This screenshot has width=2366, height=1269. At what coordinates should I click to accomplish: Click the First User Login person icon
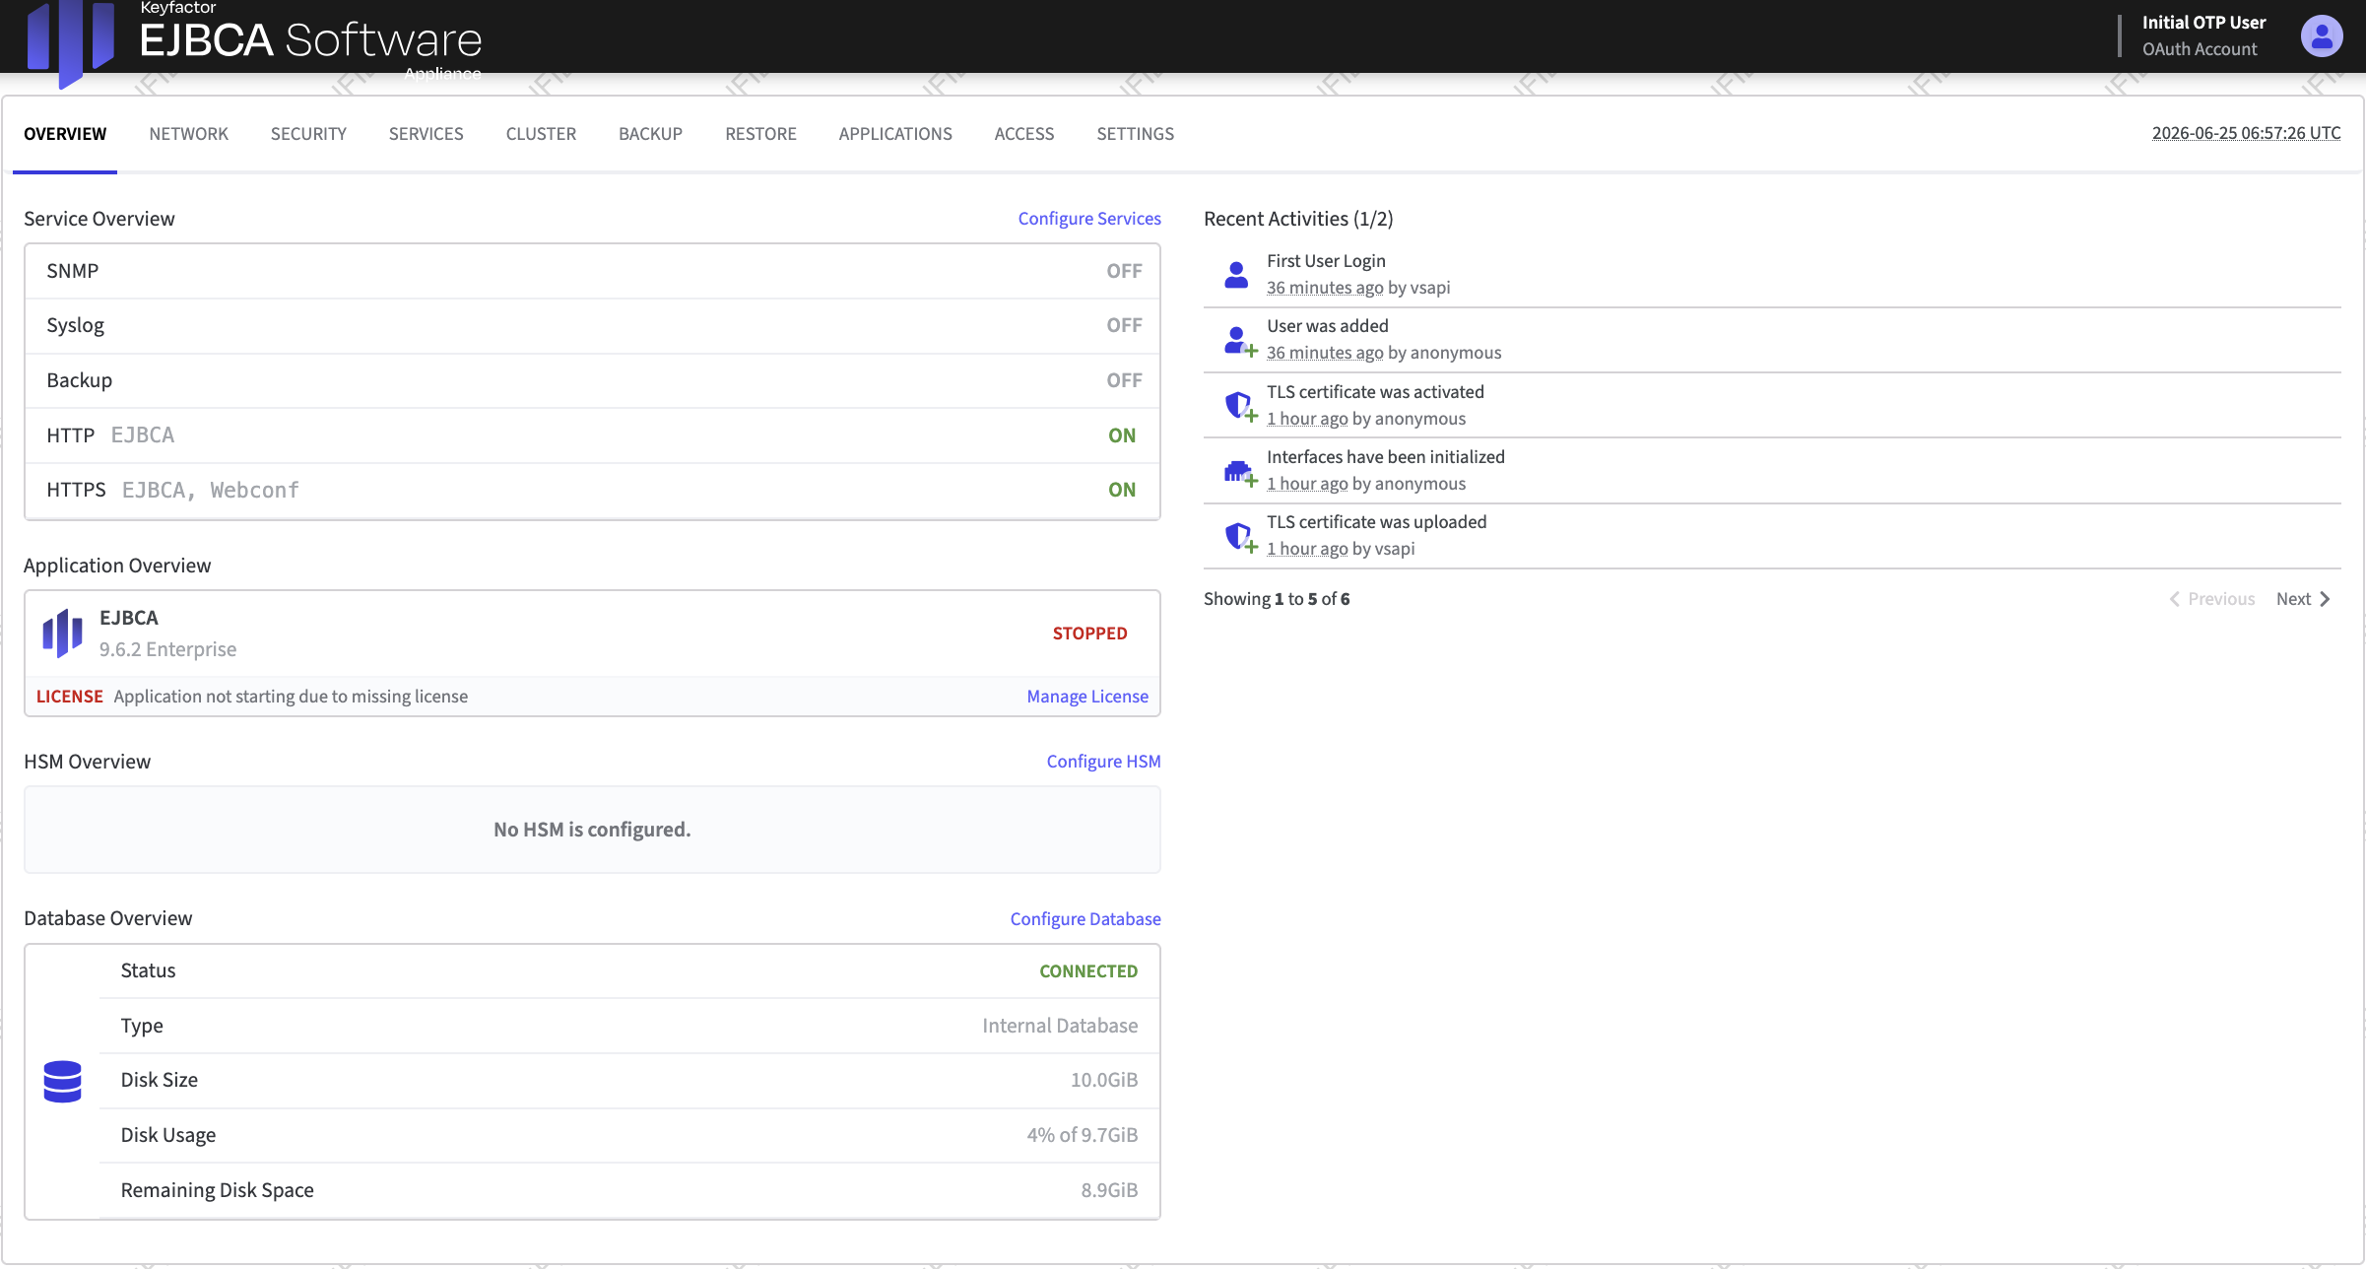point(1236,275)
